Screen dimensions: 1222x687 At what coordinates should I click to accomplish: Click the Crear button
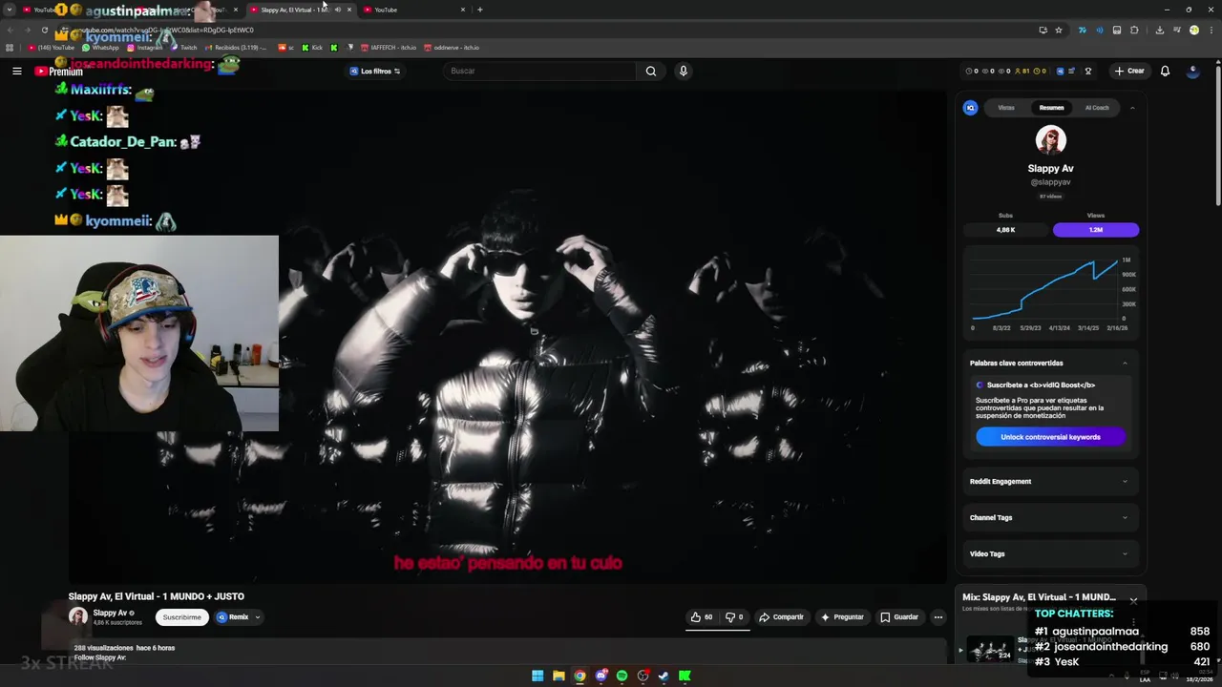1128,71
